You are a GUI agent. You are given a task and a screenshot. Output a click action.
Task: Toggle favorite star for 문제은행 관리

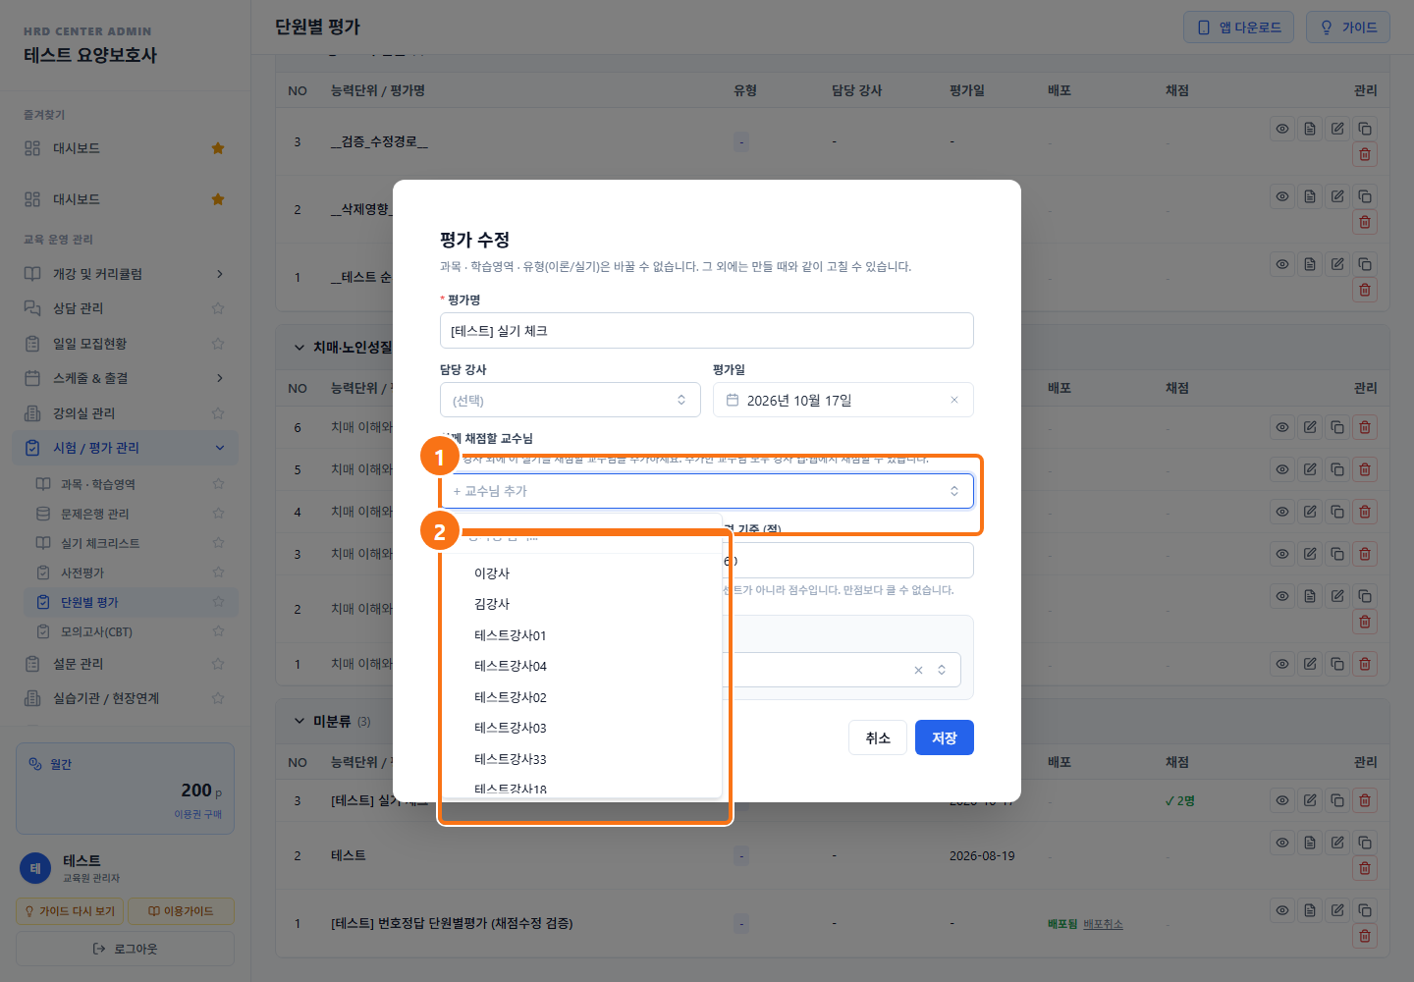pyautogui.click(x=218, y=513)
